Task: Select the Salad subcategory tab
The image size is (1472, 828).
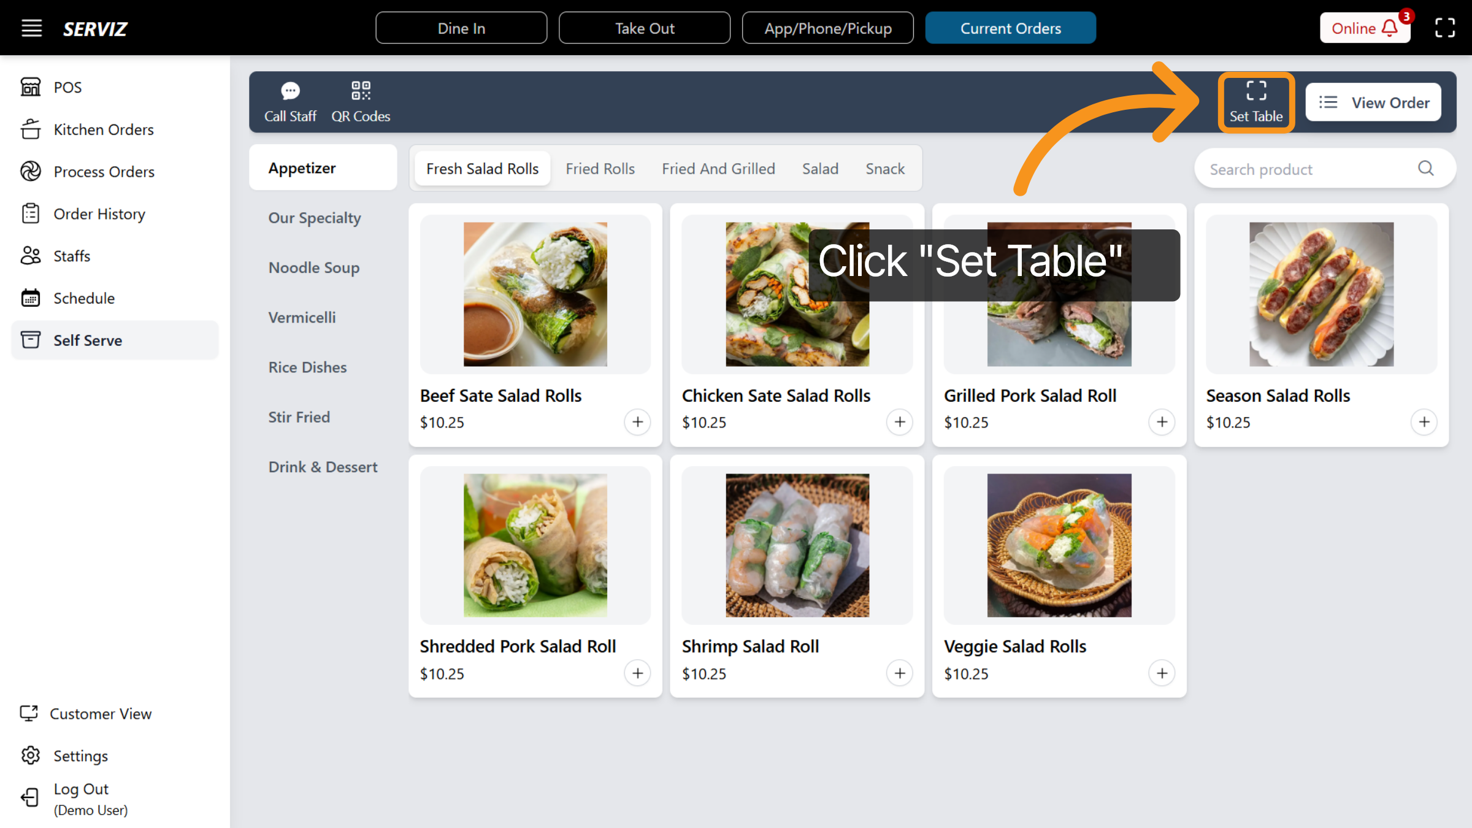Action: pyautogui.click(x=820, y=169)
